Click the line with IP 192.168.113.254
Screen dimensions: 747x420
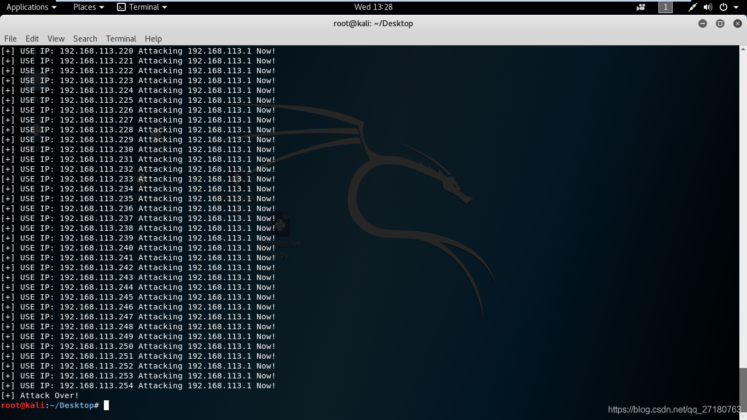pos(138,386)
